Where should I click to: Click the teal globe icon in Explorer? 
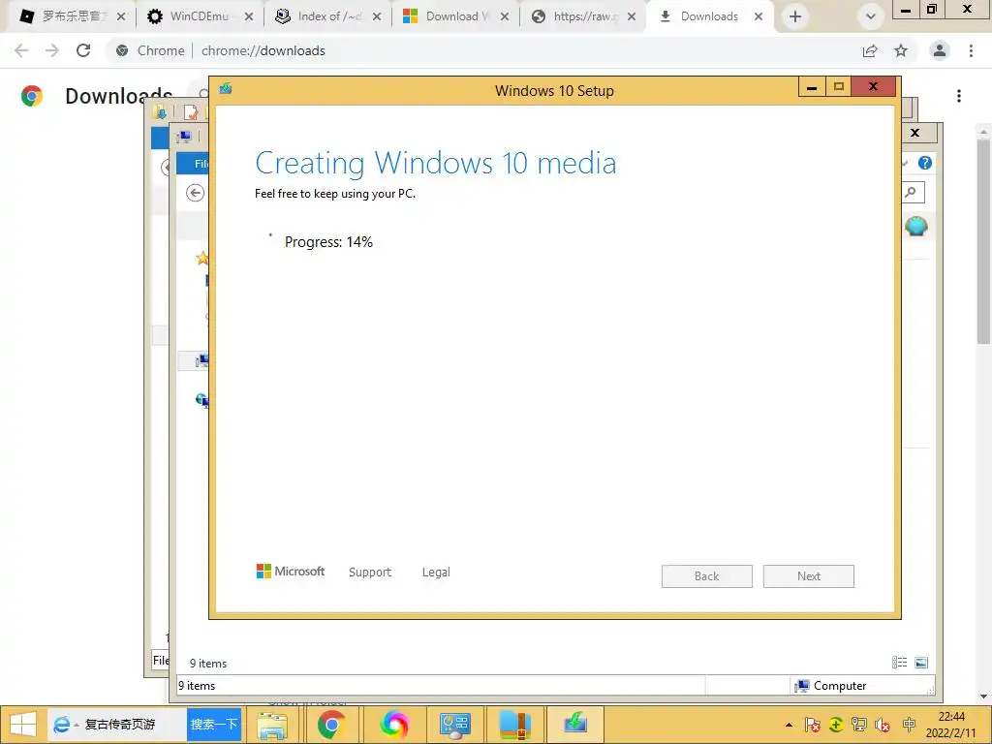click(916, 226)
